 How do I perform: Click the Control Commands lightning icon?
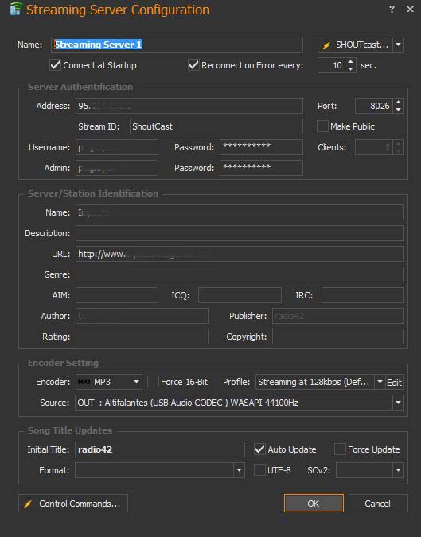tap(28, 504)
